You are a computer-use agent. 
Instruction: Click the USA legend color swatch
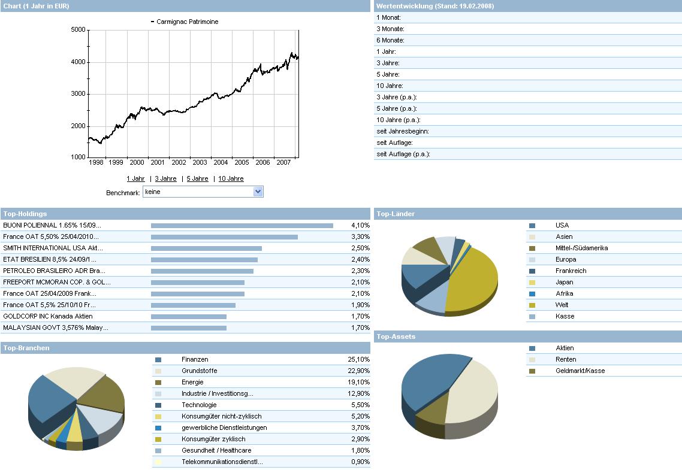pos(532,226)
